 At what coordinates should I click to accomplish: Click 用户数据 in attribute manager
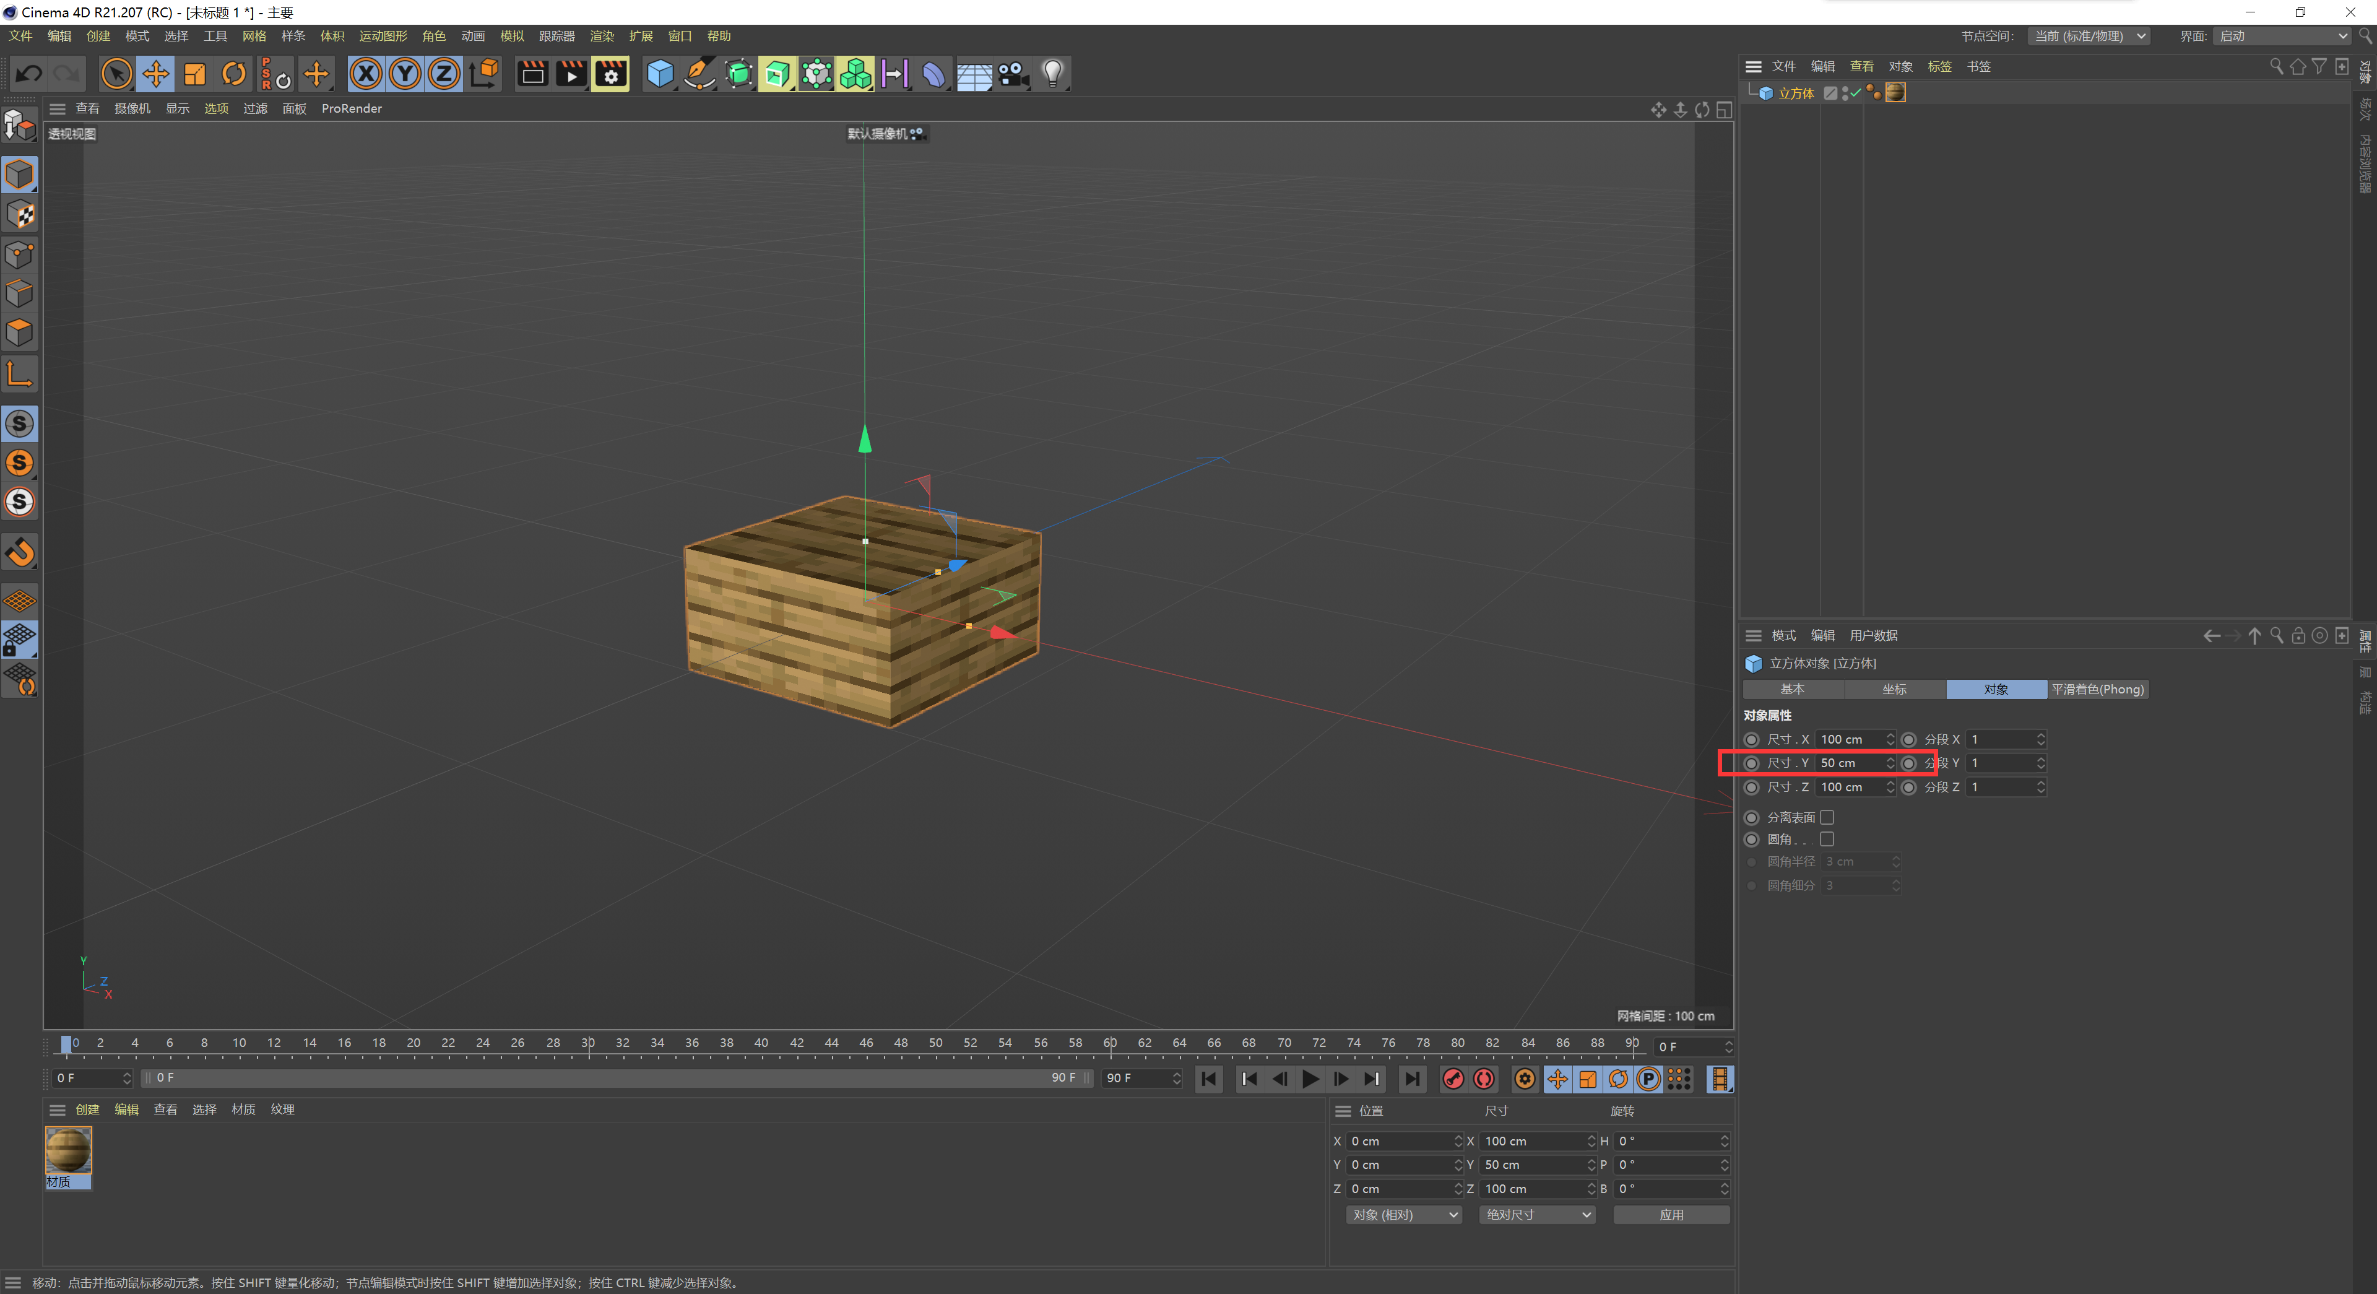tap(1873, 636)
